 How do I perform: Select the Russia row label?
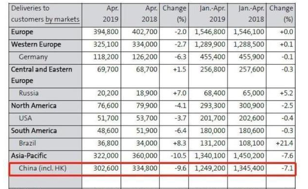point(29,93)
